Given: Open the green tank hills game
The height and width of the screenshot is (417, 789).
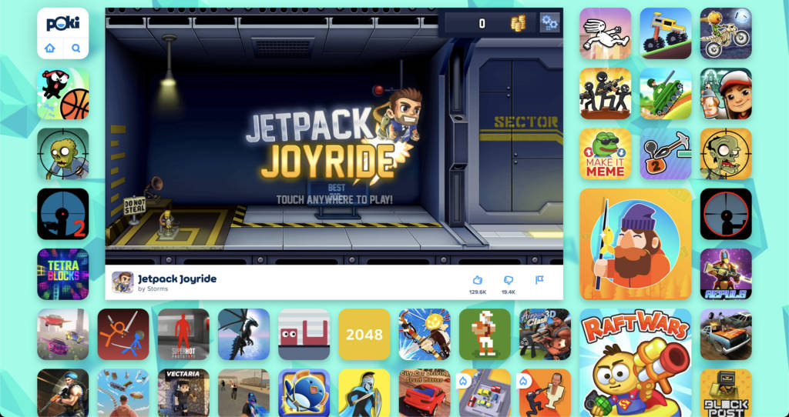Looking at the screenshot, I should [x=666, y=93].
